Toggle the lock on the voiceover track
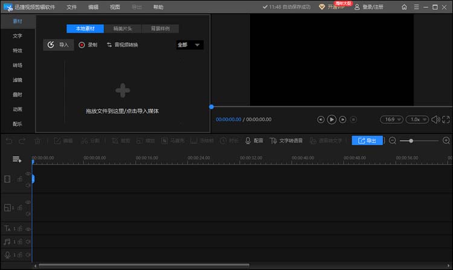 click(20, 255)
